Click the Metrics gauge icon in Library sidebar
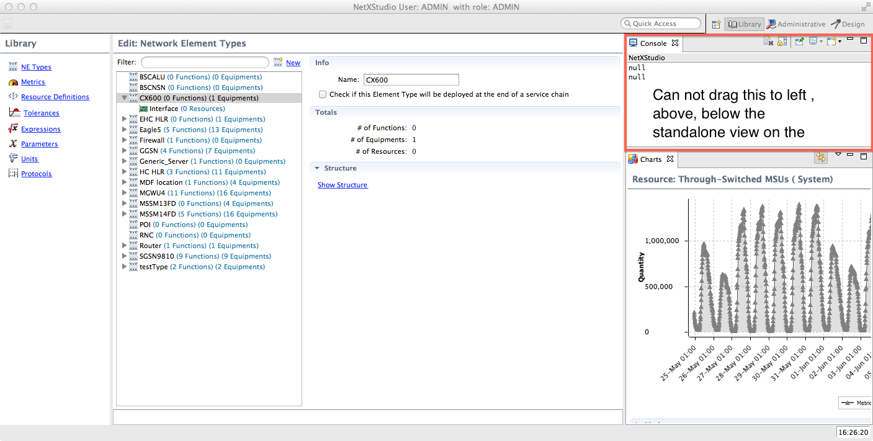 14,82
